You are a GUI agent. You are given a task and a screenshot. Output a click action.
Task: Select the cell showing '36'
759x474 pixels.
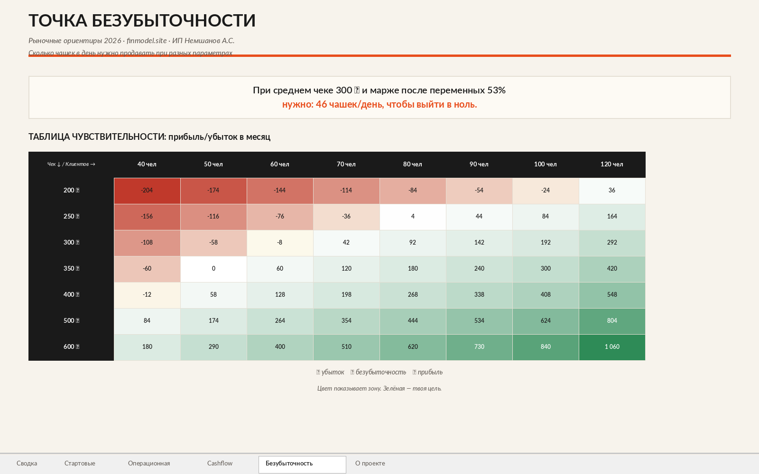click(x=612, y=191)
